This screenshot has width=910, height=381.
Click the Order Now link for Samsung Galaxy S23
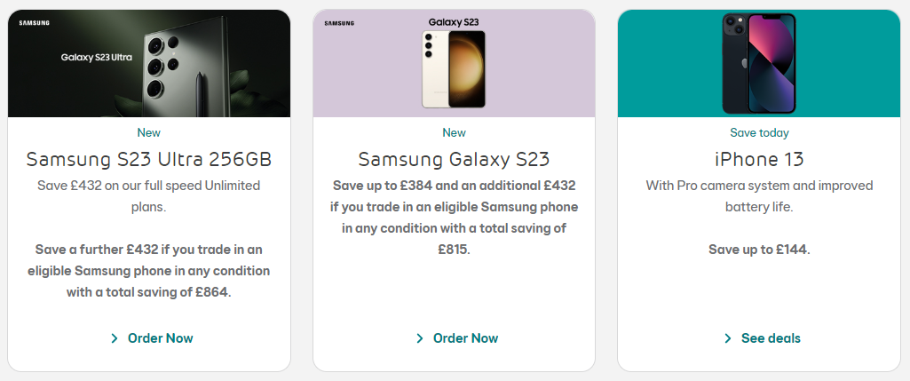pyautogui.click(x=465, y=338)
